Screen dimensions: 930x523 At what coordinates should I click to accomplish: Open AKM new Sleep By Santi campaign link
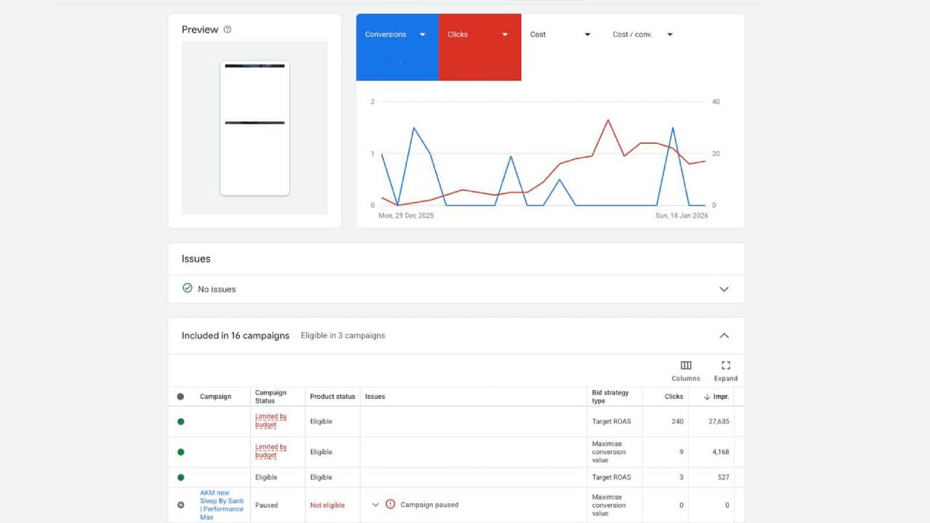[222, 505]
